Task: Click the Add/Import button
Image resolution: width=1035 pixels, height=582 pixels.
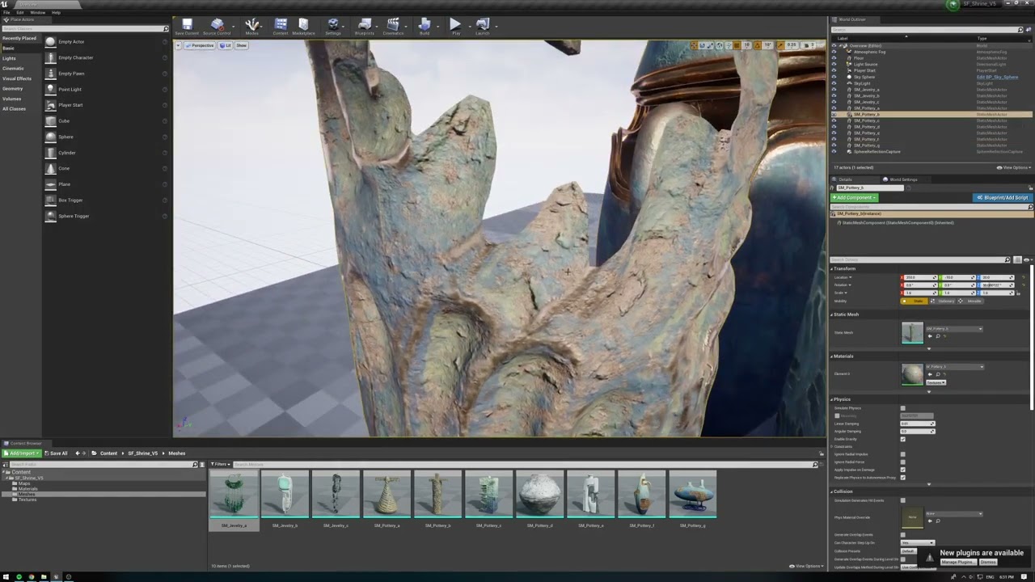Action: [22, 453]
